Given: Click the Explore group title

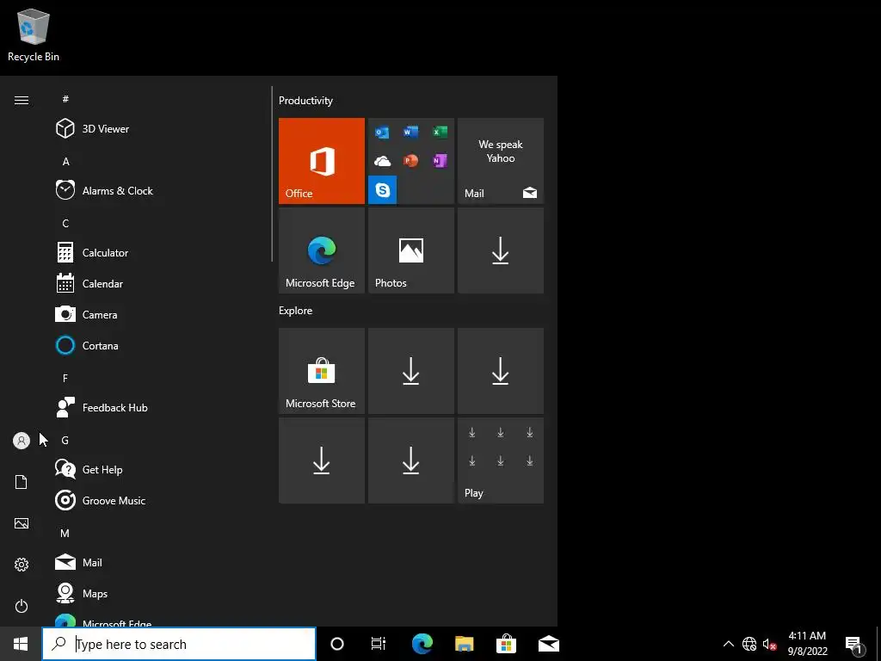Looking at the screenshot, I should (296, 310).
